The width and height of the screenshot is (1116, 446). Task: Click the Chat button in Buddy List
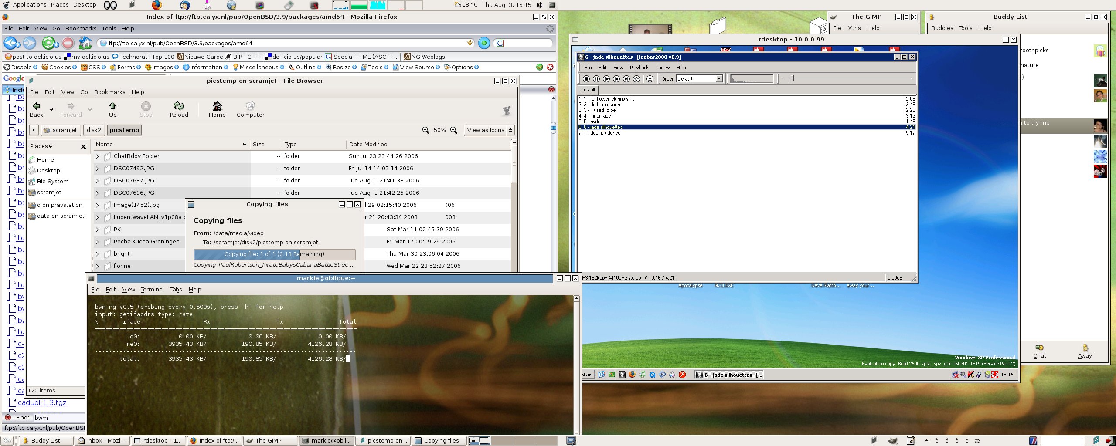pyautogui.click(x=1039, y=351)
